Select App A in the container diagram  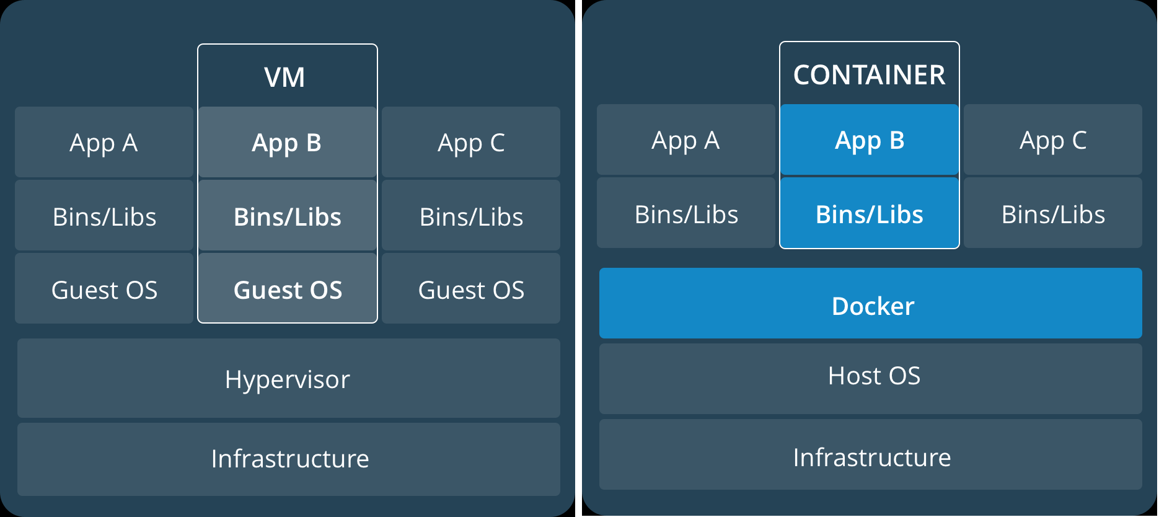pos(685,140)
